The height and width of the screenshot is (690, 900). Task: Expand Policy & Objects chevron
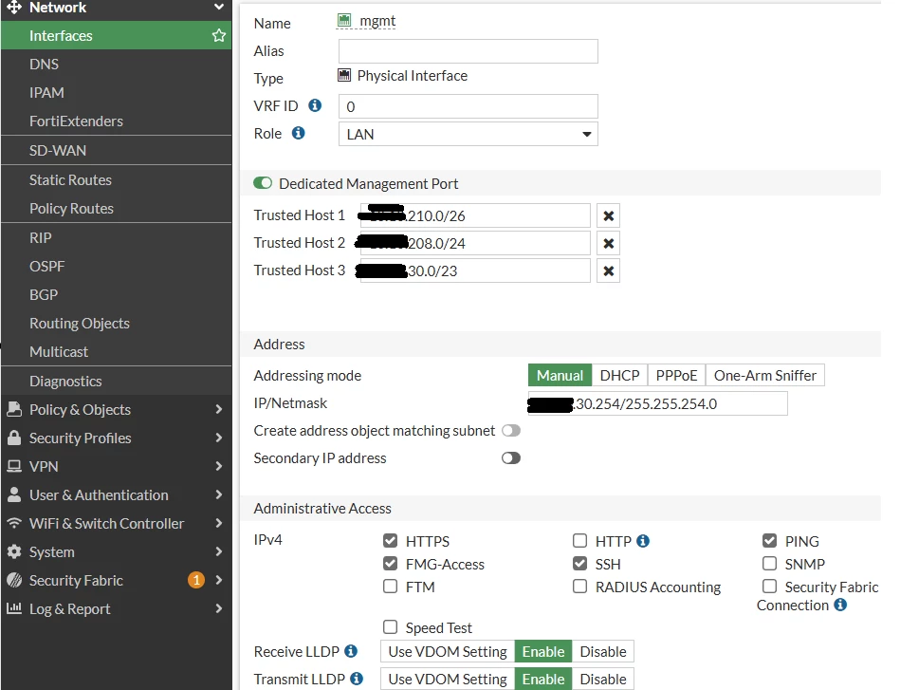(219, 409)
